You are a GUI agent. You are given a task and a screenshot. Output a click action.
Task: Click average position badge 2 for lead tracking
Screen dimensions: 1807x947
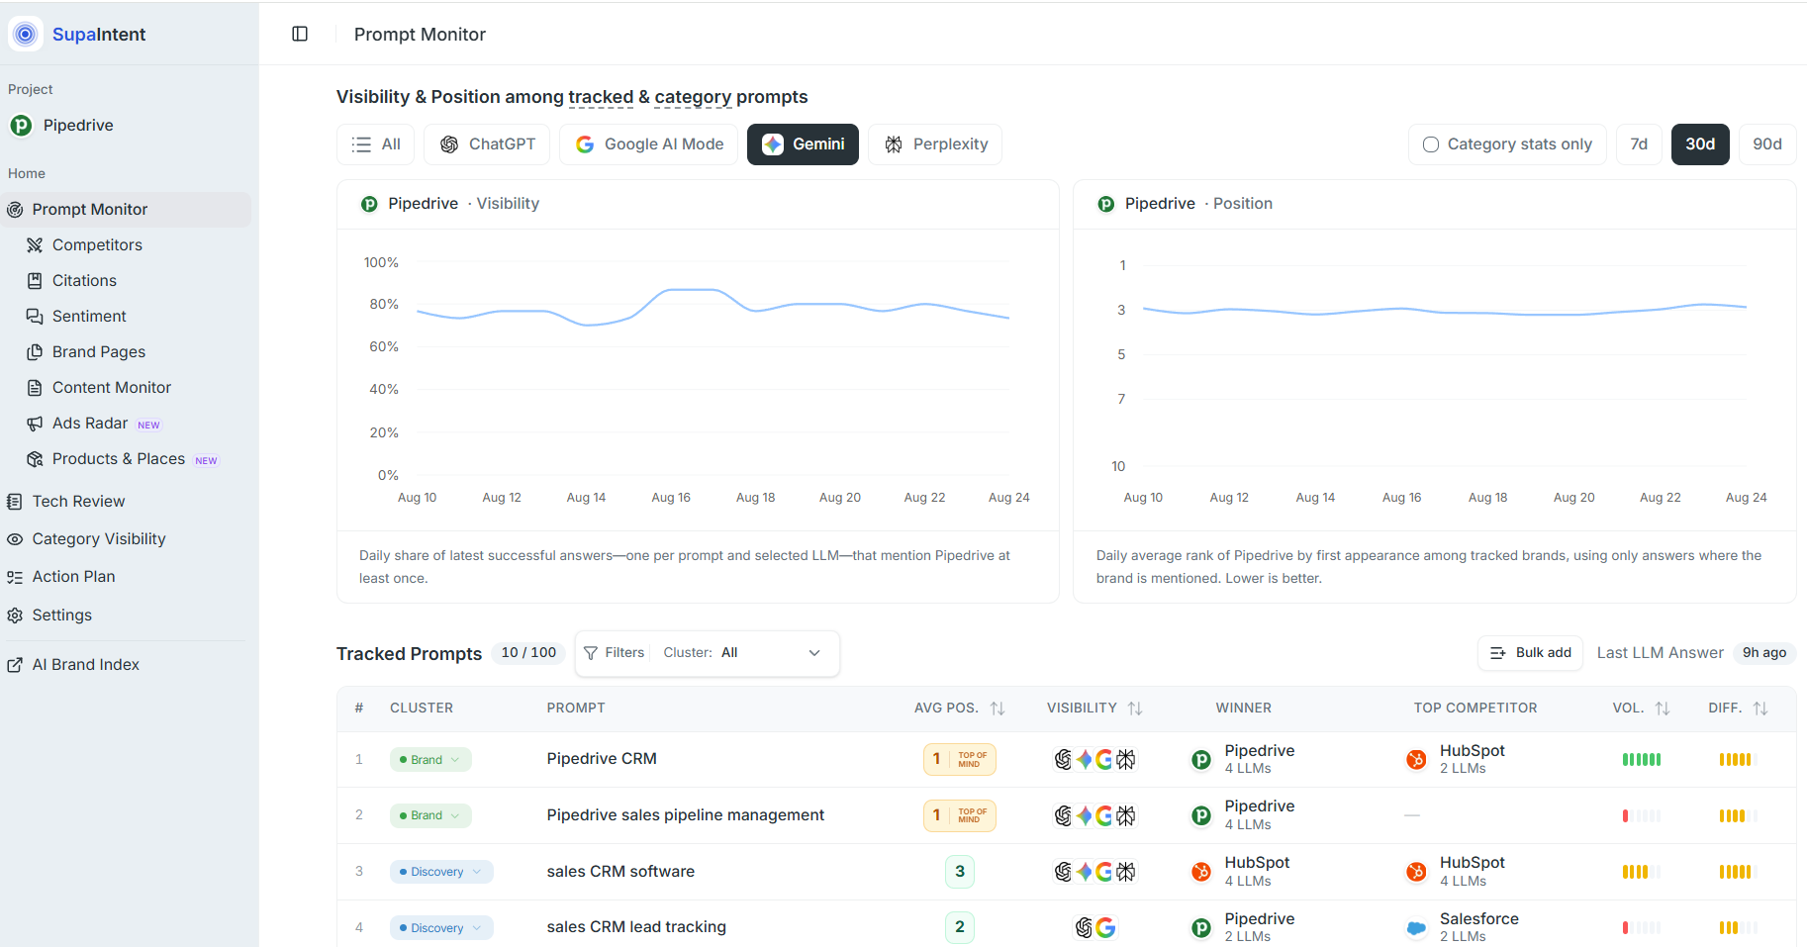(960, 927)
